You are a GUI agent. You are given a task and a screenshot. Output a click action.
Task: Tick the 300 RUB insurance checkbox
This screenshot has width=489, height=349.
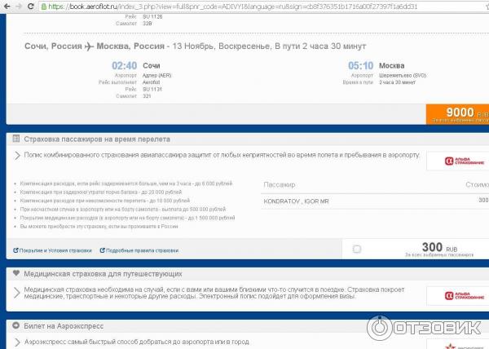pyautogui.click(x=357, y=250)
